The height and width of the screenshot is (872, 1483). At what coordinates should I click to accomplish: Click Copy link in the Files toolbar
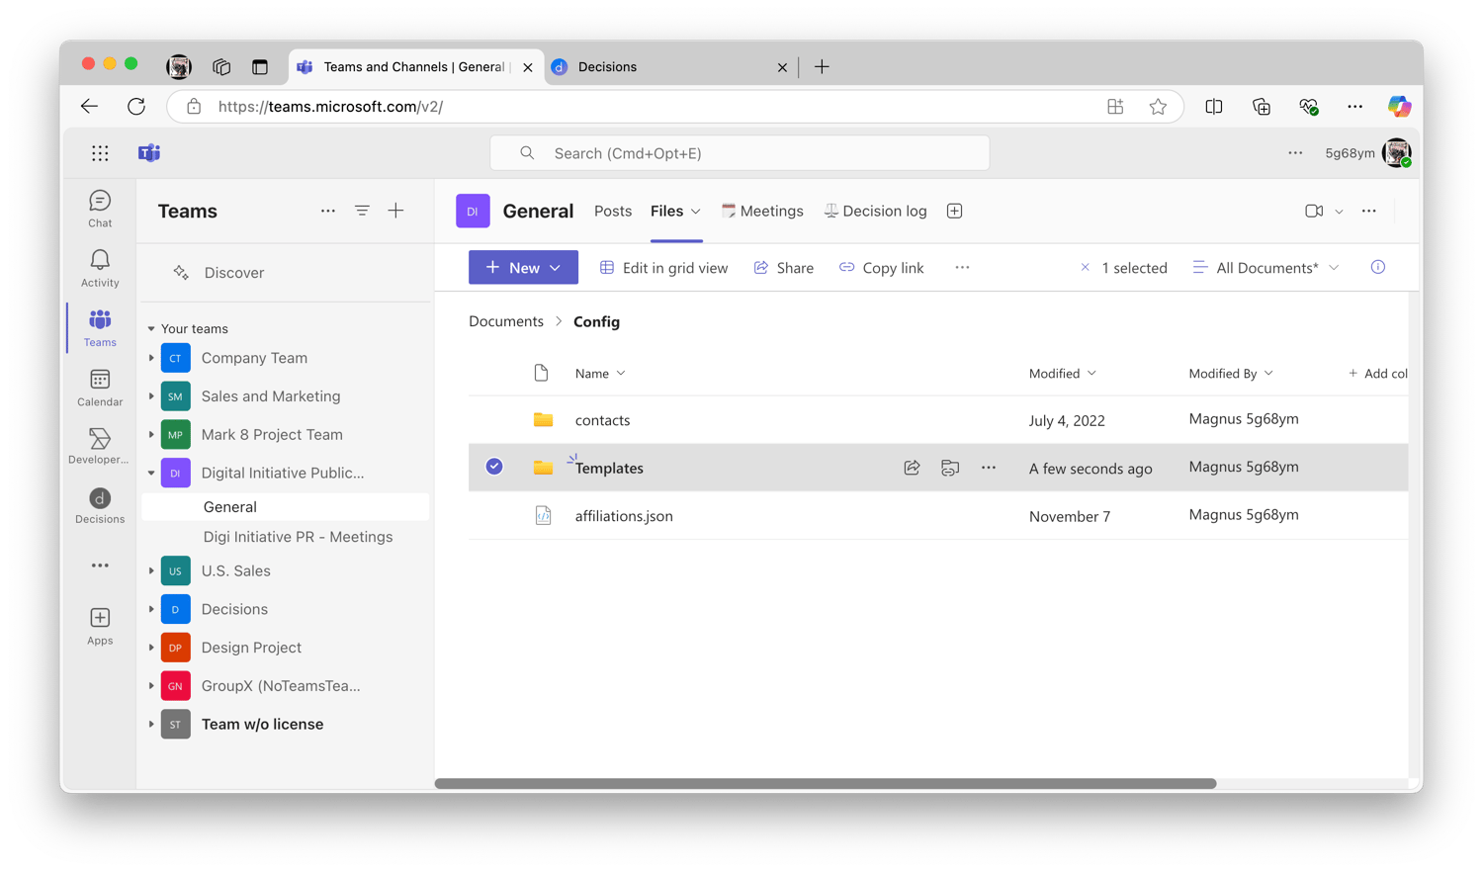pos(880,267)
